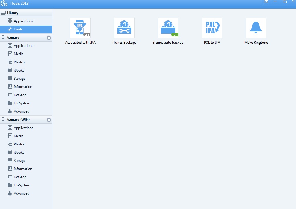Open iBooks under tsunaru (WiFi)
This screenshot has width=296, height=209.
[x=26, y=152]
